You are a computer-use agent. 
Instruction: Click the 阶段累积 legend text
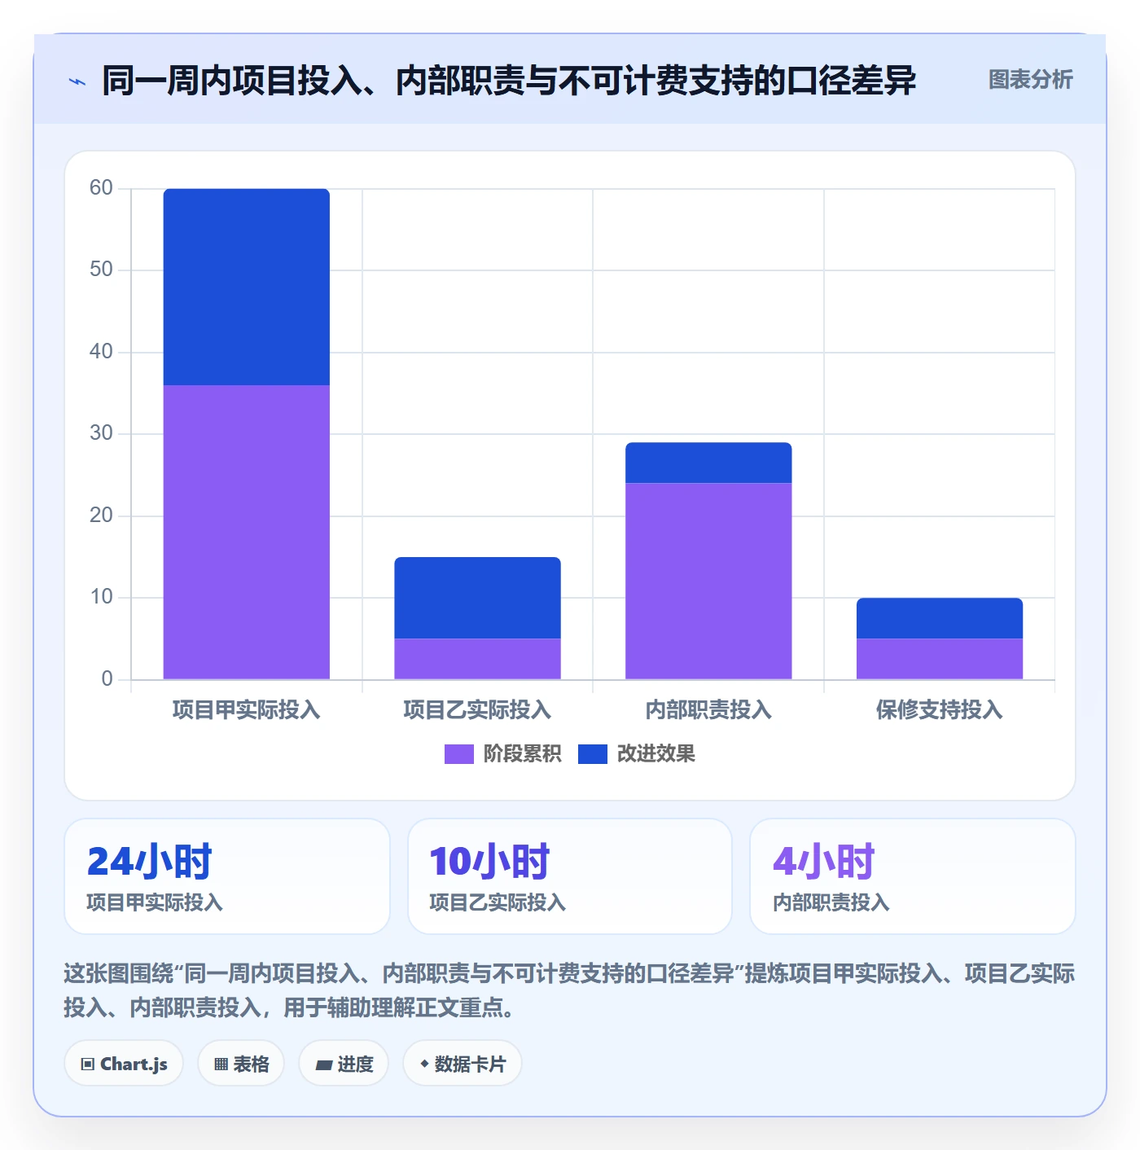522,754
